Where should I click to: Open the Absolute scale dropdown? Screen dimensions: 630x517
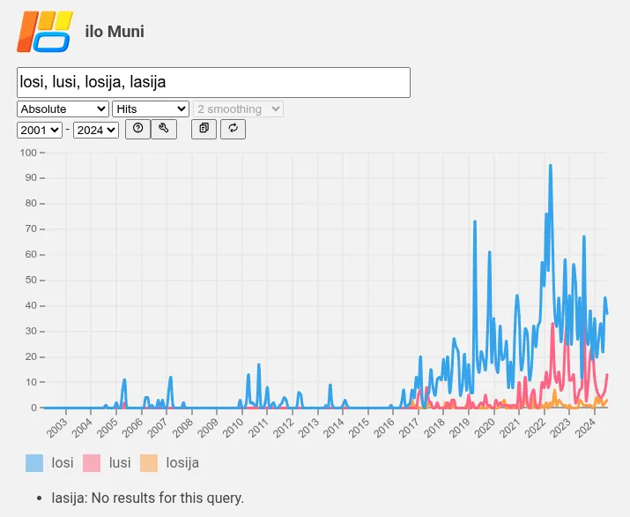click(63, 109)
